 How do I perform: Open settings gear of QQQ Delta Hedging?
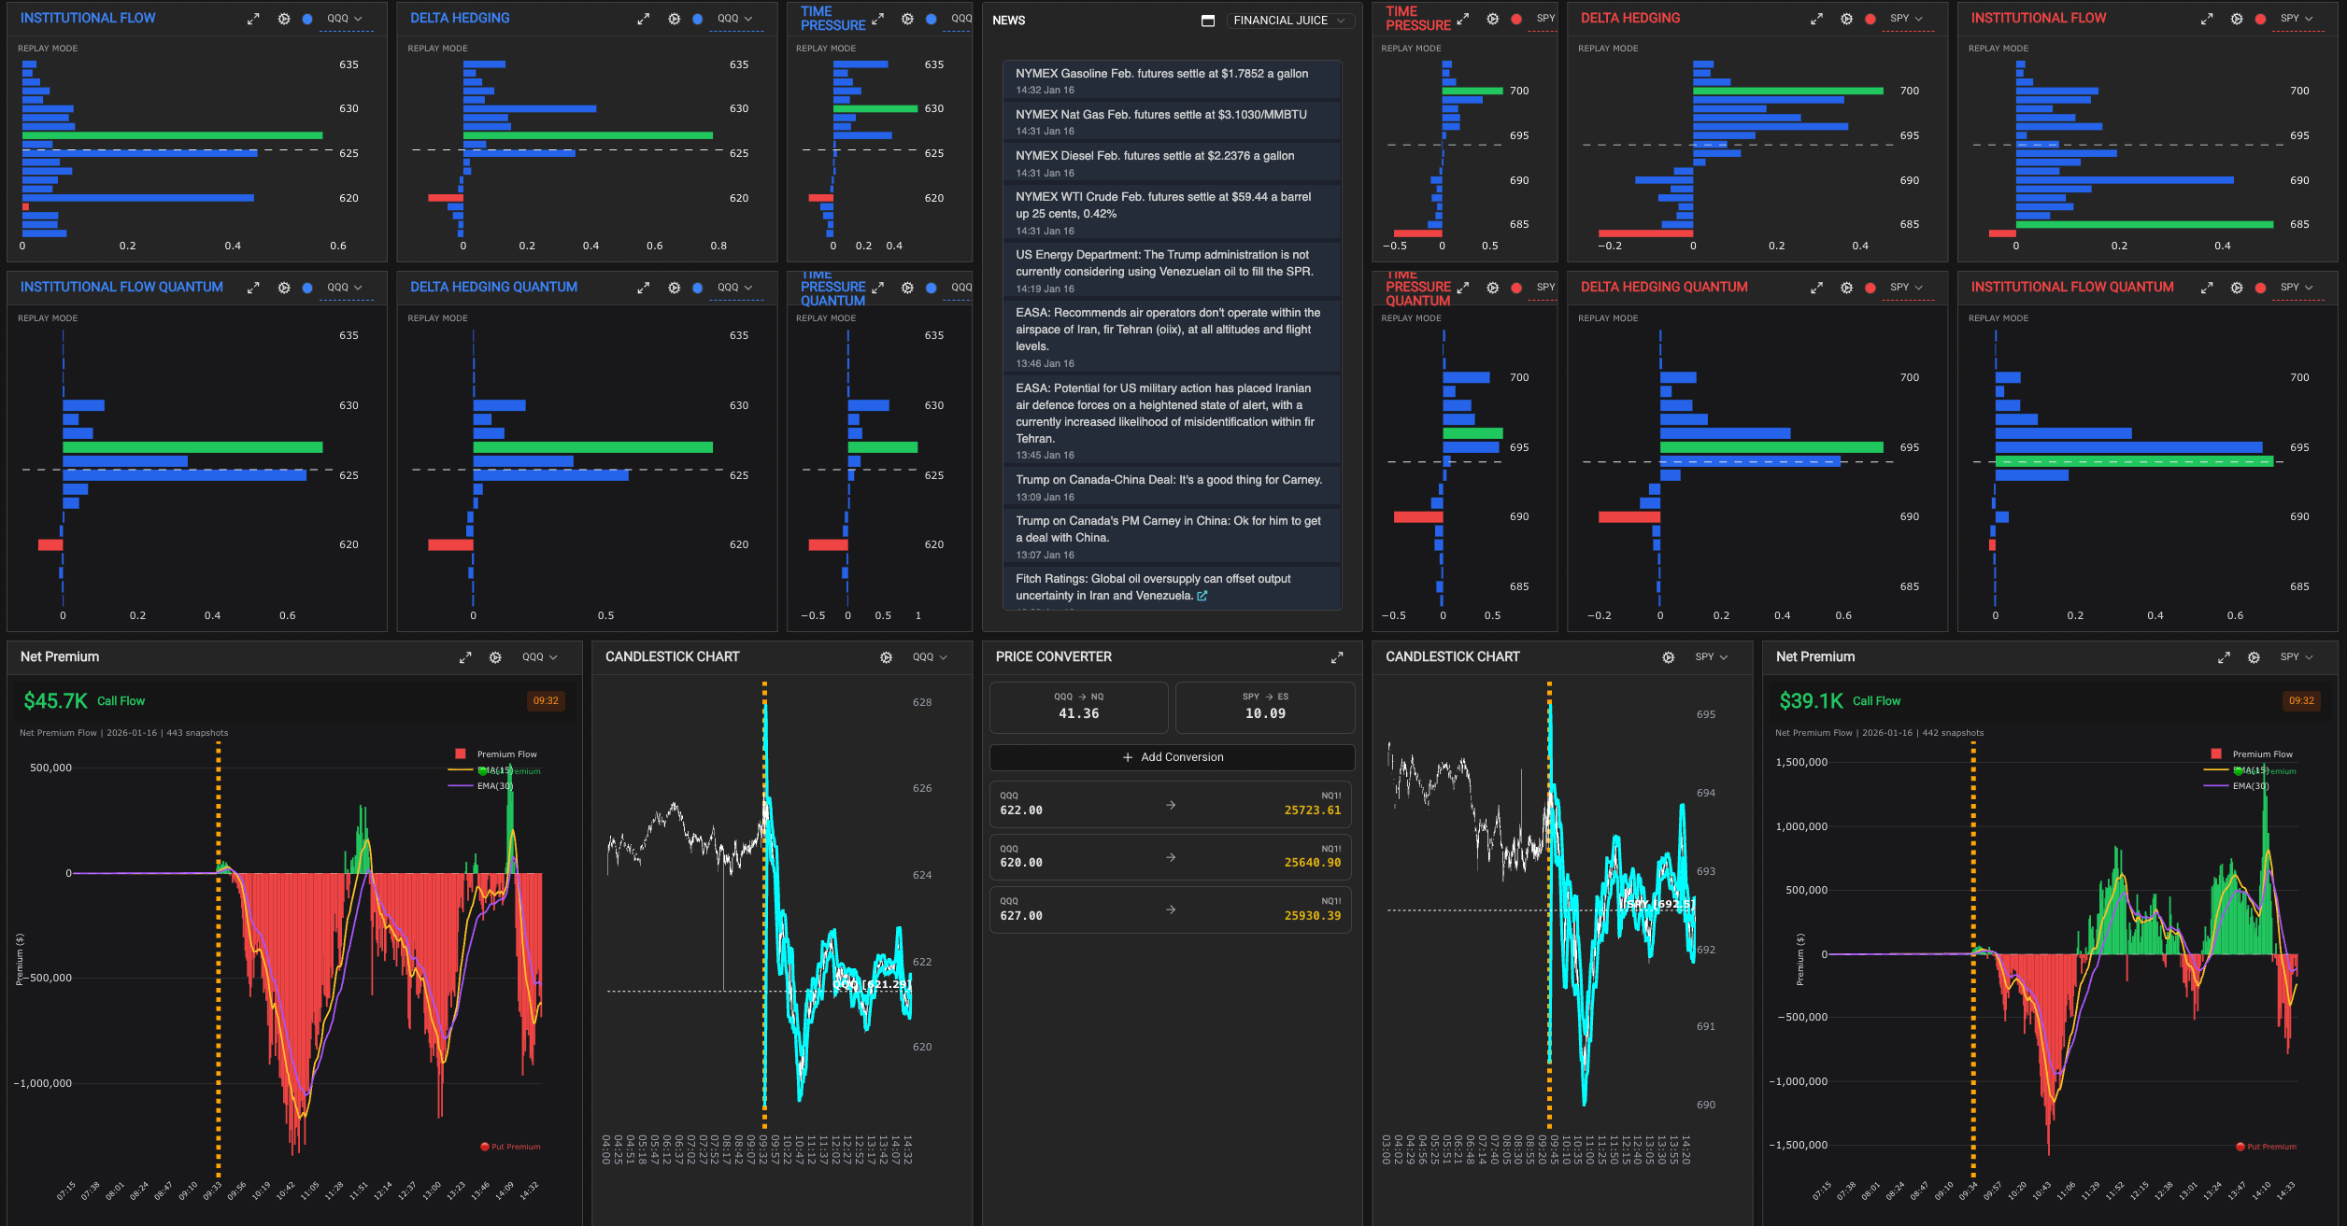(x=674, y=19)
